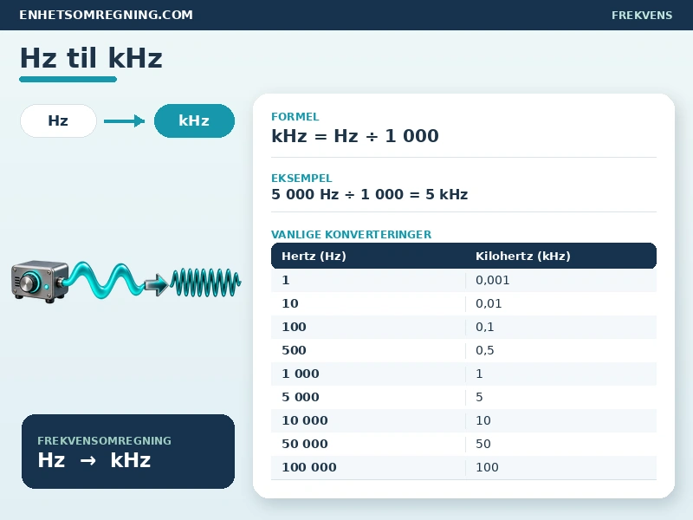Click the 0,01 kilohertz value
Image resolution: width=693 pixels, height=520 pixels.
[489, 304]
